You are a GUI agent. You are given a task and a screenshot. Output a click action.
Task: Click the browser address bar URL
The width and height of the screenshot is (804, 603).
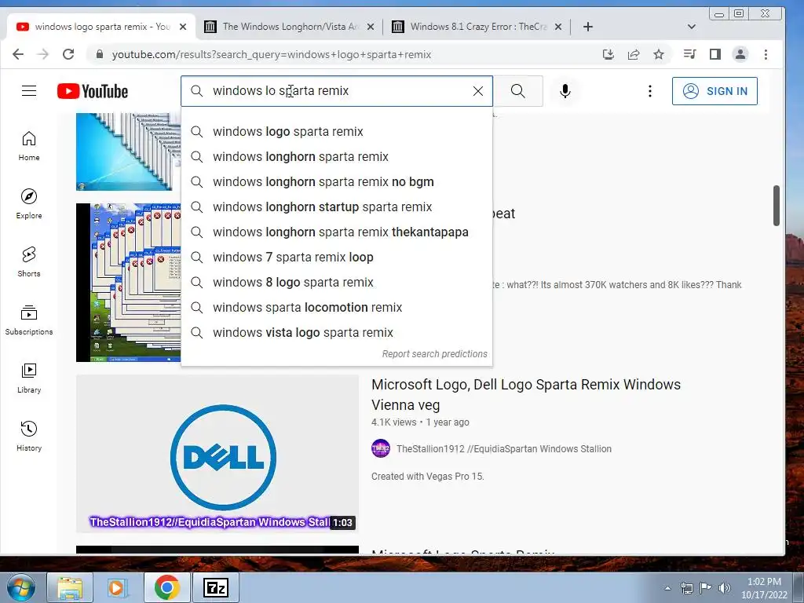[x=271, y=54]
